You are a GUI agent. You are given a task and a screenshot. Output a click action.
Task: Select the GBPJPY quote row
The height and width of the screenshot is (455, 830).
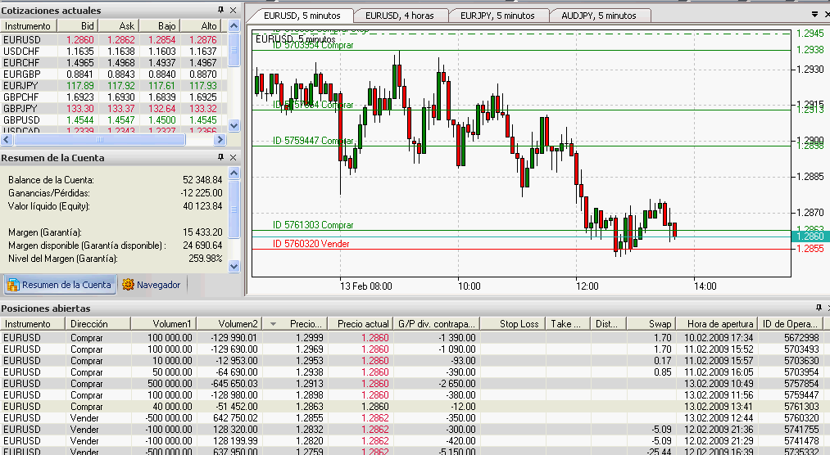point(114,108)
